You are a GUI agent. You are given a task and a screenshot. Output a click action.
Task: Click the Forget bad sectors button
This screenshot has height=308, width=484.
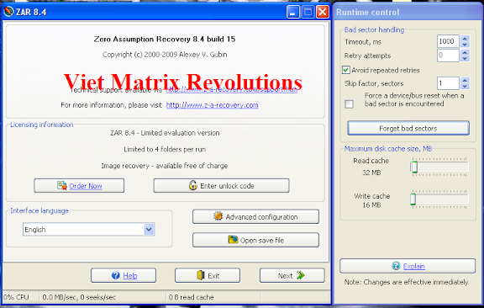pos(408,128)
